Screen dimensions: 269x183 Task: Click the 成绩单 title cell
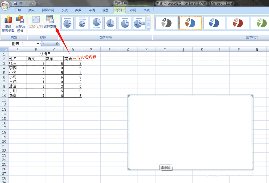[45, 54]
